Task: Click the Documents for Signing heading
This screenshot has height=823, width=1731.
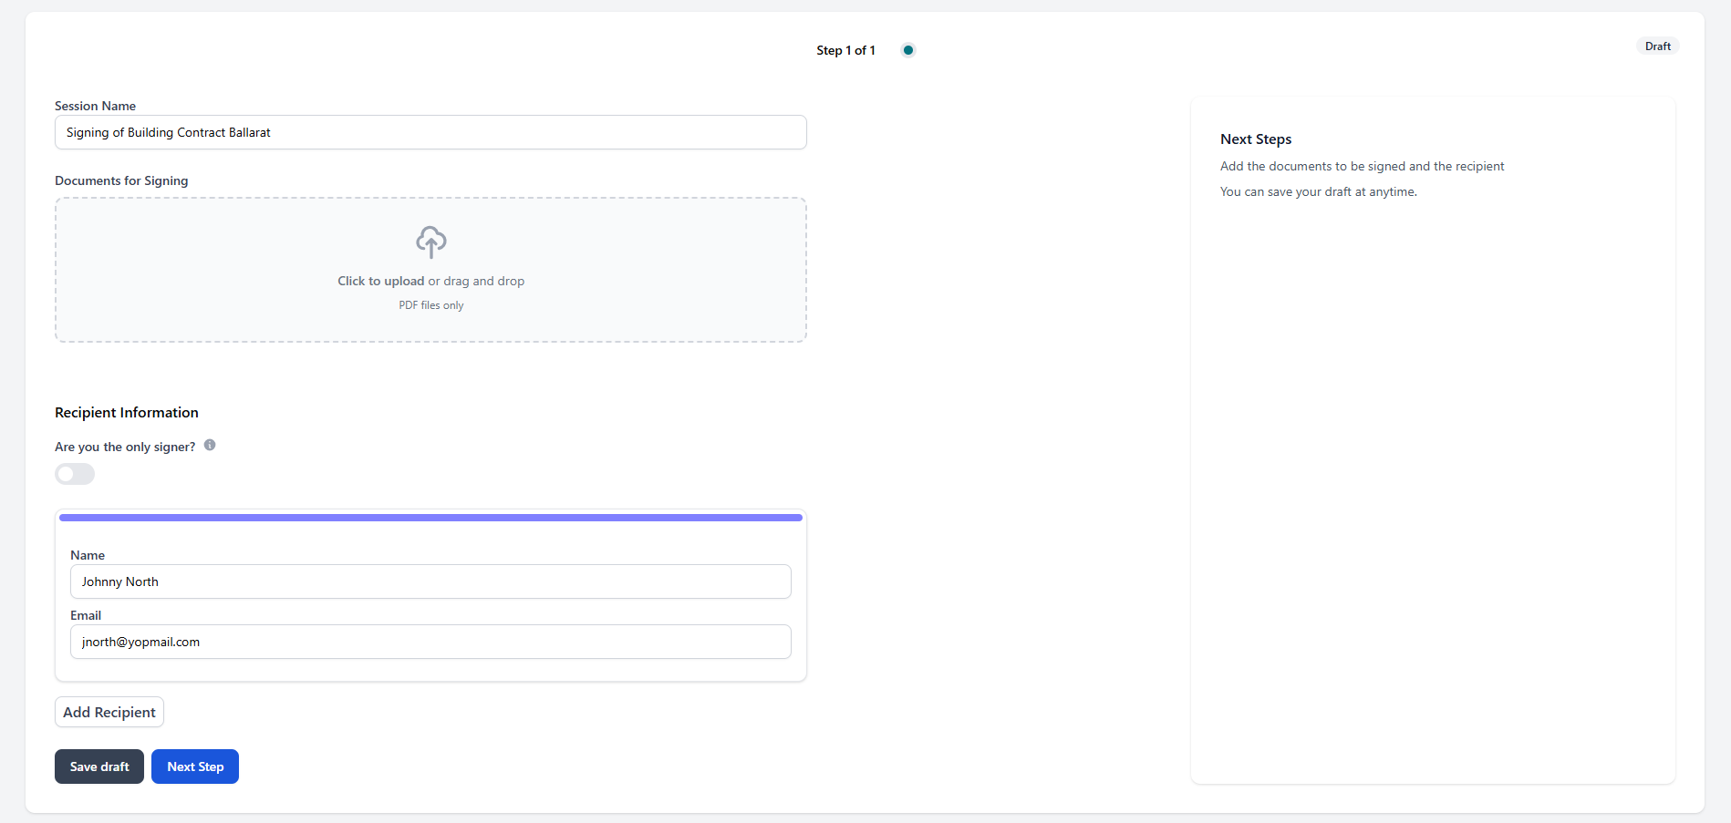Action: 120,180
